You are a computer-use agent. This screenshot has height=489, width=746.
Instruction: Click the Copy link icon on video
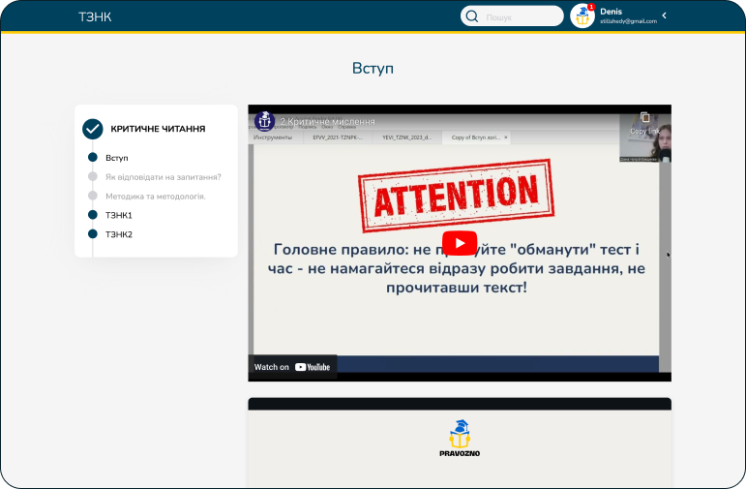[644, 118]
